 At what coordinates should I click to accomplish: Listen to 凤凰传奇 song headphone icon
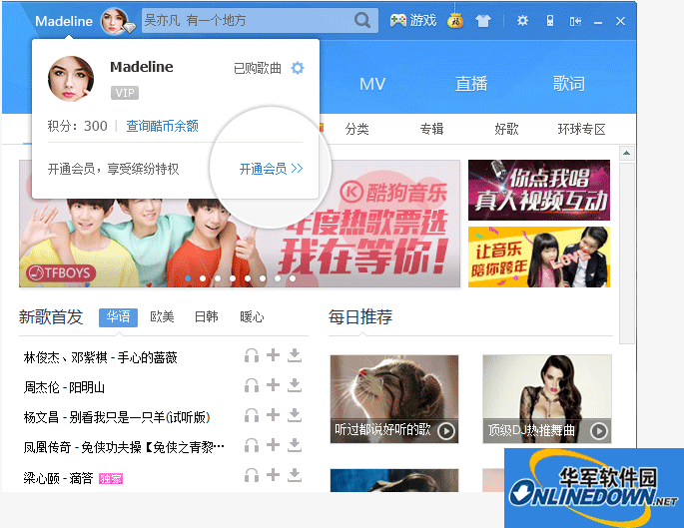pyautogui.click(x=252, y=445)
